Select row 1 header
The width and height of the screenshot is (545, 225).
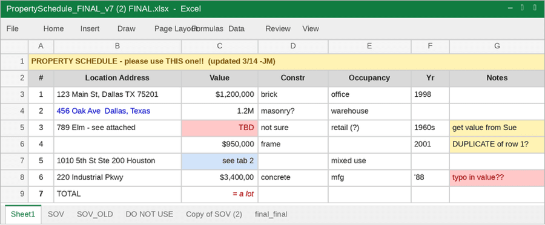click(x=14, y=62)
